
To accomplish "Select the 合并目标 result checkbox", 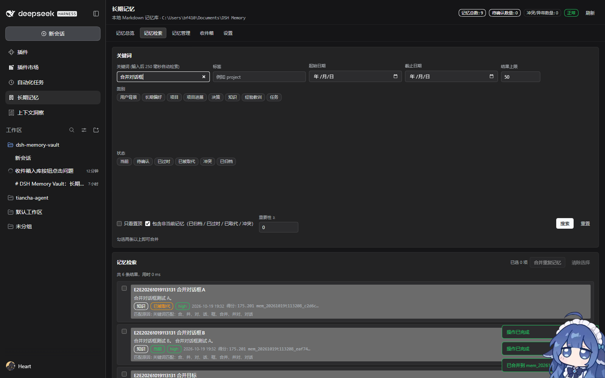I will 124,374.
